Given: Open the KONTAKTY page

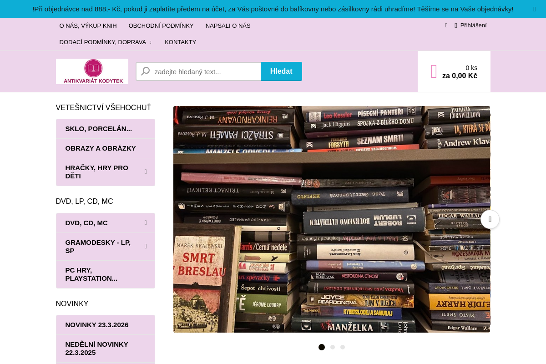Looking at the screenshot, I should [x=180, y=42].
